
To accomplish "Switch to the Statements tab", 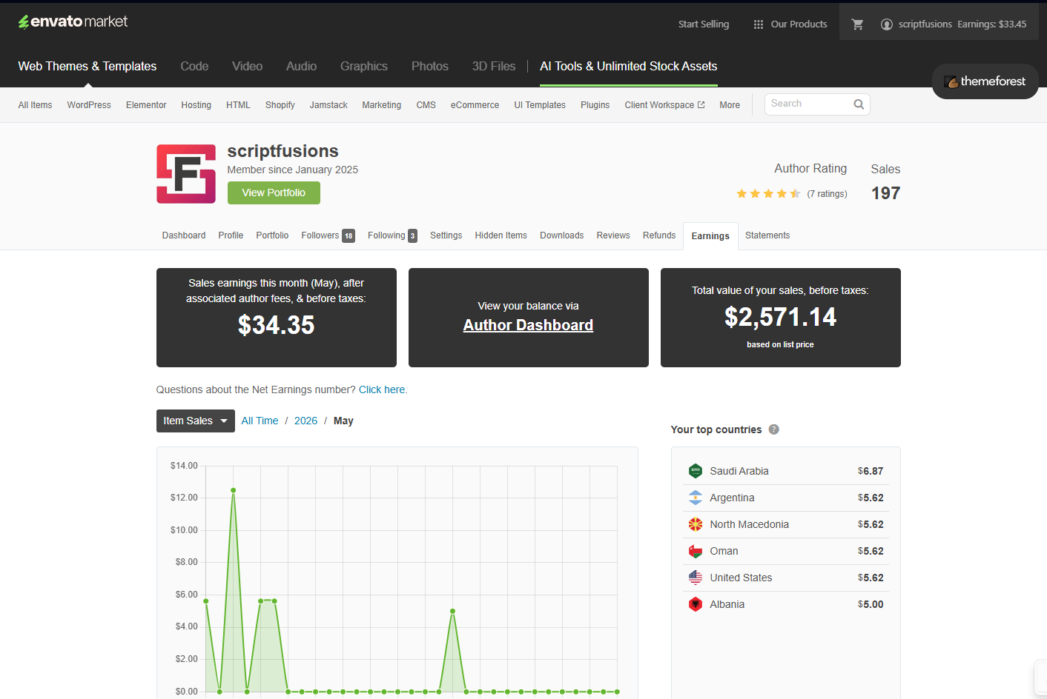I will click(x=767, y=235).
